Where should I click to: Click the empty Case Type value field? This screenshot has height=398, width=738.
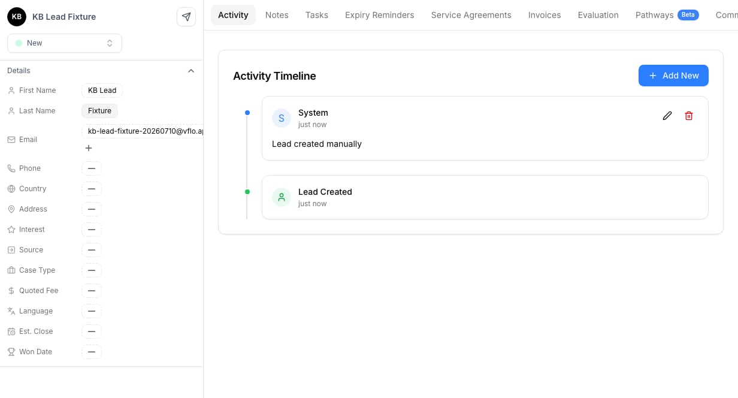[92, 270]
